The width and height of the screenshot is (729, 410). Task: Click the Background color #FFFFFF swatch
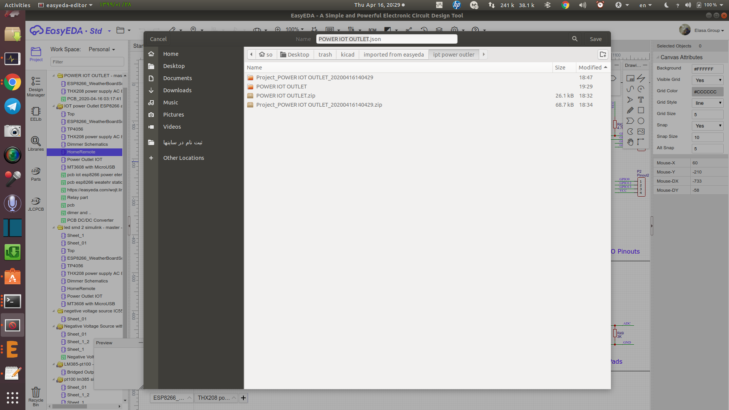tap(708, 69)
